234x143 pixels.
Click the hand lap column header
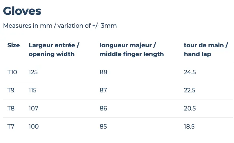click(x=206, y=50)
